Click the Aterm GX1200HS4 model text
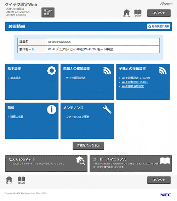177x201 pixels. (18, 12)
